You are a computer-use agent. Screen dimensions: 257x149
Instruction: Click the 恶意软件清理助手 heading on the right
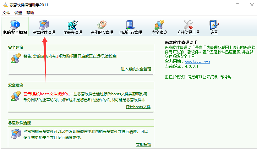coord(181,43)
